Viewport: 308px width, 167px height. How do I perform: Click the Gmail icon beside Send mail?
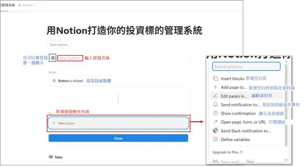click(216, 161)
